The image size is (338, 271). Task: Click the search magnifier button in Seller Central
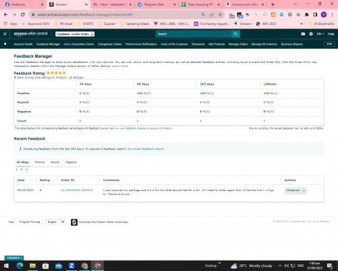(x=236, y=34)
